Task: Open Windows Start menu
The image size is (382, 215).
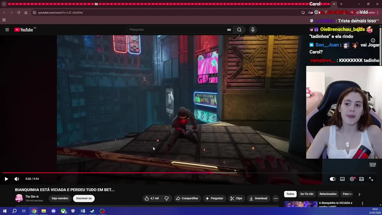Action: pyautogui.click(x=4, y=211)
